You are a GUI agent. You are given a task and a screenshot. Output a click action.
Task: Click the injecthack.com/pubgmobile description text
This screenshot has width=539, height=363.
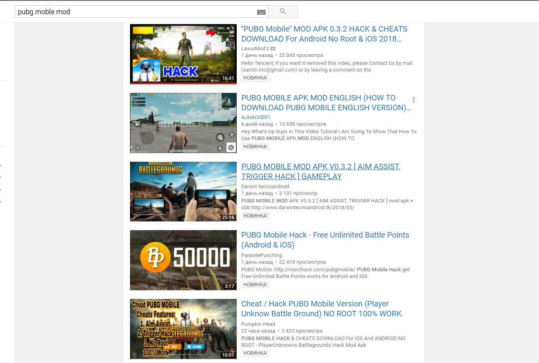pyautogui.click(x=325, y=273)
